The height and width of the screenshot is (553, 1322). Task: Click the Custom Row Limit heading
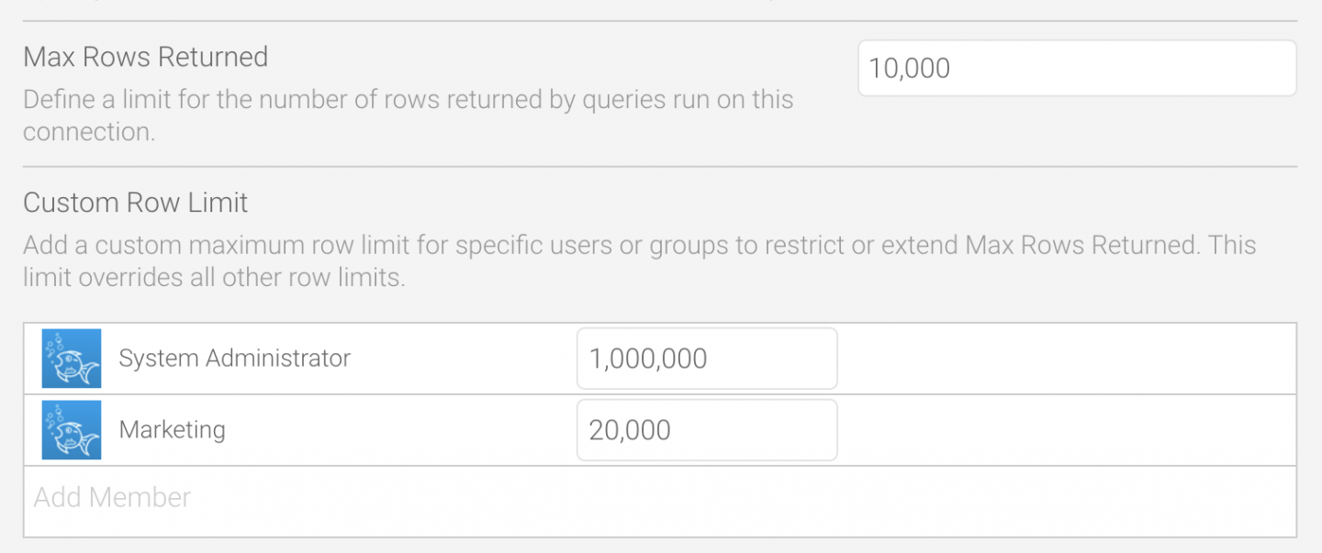(136, 203)
